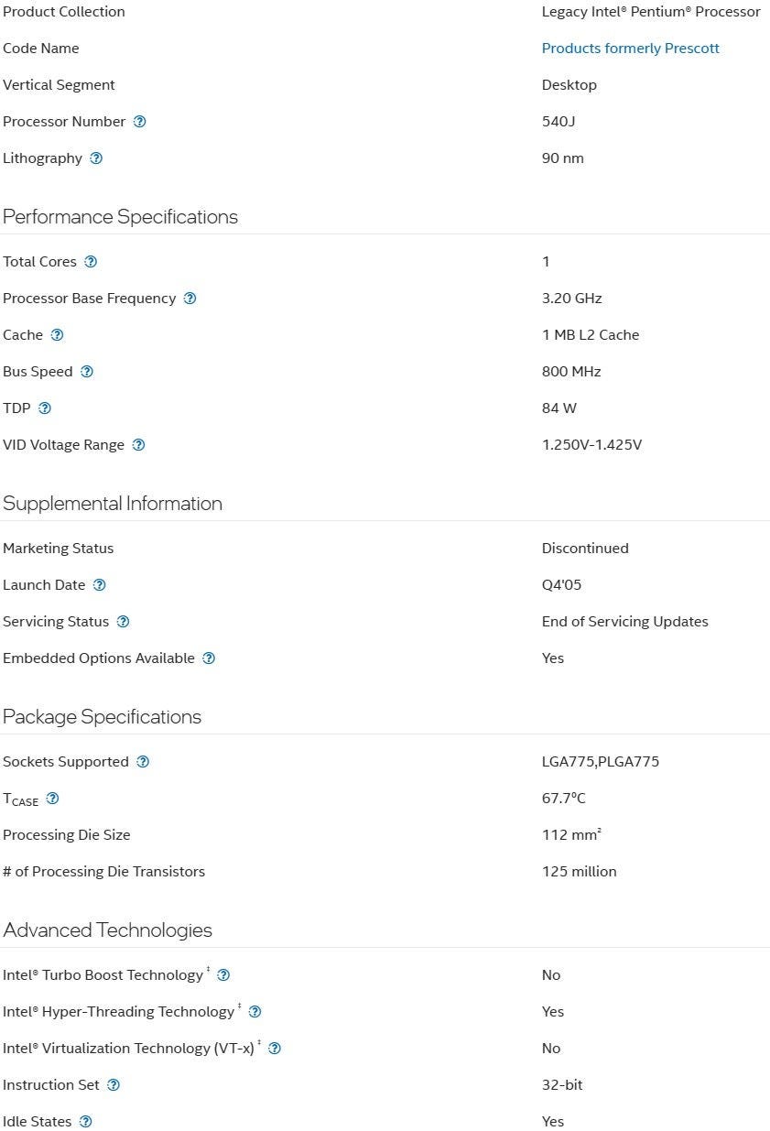The width and height of the screenshot is (770, 1131).
Task: Open the Lithography info tooltip icon
Action: click(96, 158)
